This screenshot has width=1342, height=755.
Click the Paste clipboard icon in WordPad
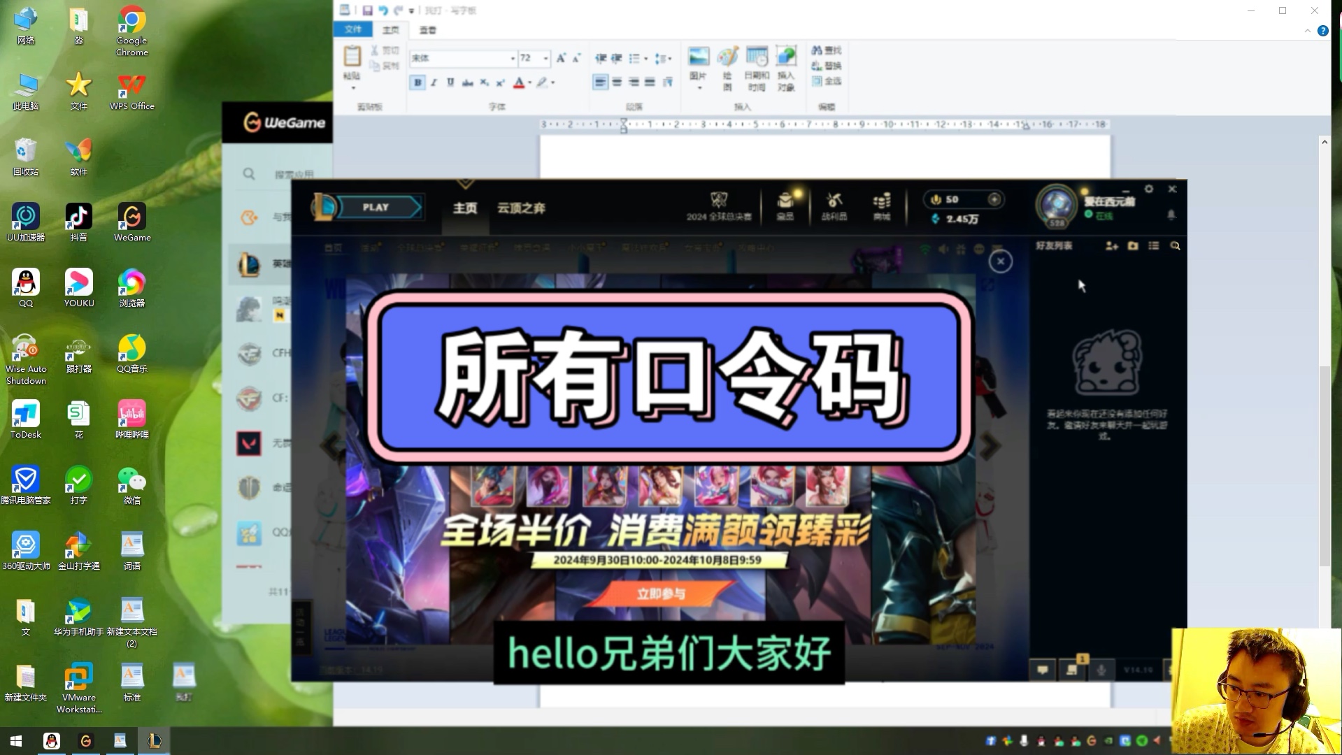pyautogui.click(x=352, y=56)
